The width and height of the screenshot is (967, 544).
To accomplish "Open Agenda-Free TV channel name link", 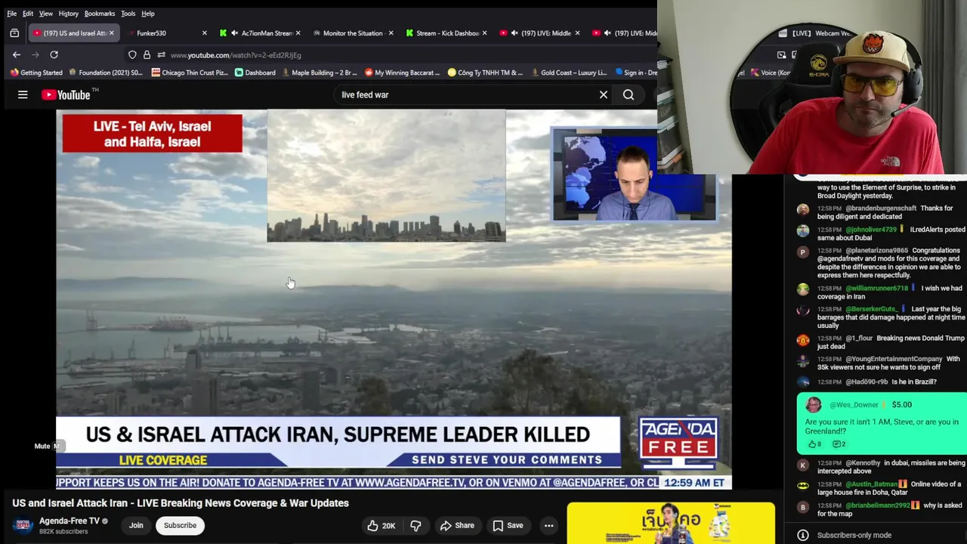I will (x=69, y=521).
